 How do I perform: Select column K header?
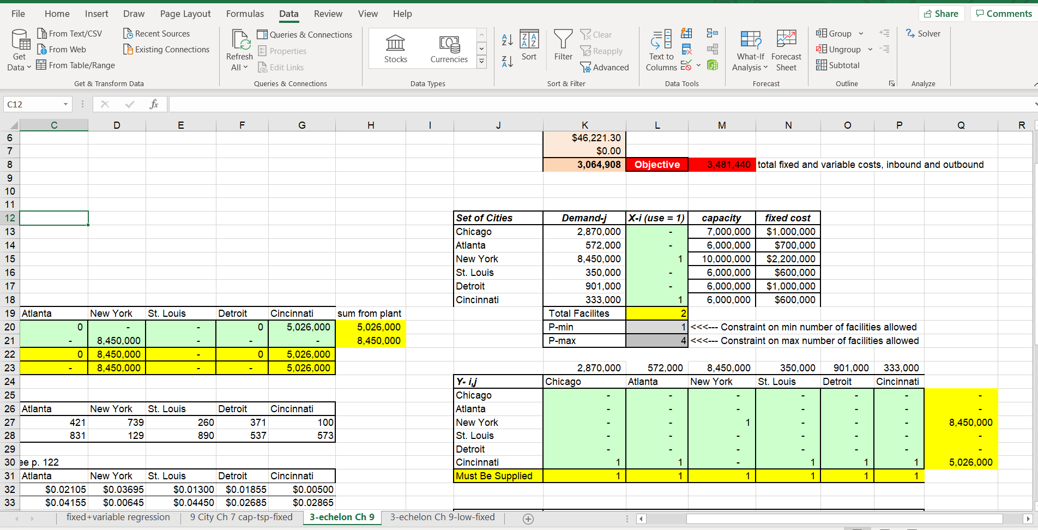pyautogui.click(x=584, y=125)
